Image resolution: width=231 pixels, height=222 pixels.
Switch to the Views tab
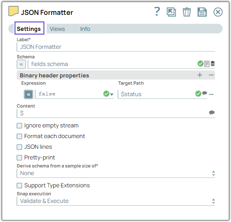pyautogui.click(x=57, y=29)
